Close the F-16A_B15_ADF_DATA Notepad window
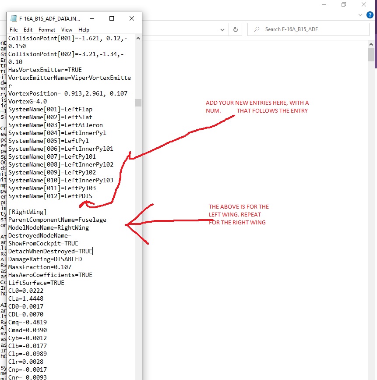Viewport: 377px width, 380px height. pyautogui.click(x=132, y=18)
